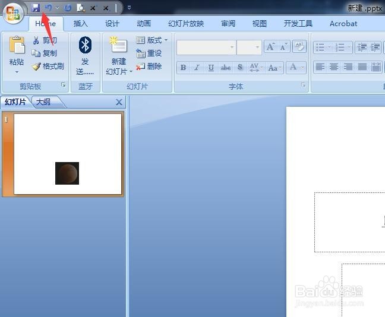Click the 粘贴 paste clipboard icon
Screen dimensions: 385x317
pyautogui.click(x=17, y=45)
